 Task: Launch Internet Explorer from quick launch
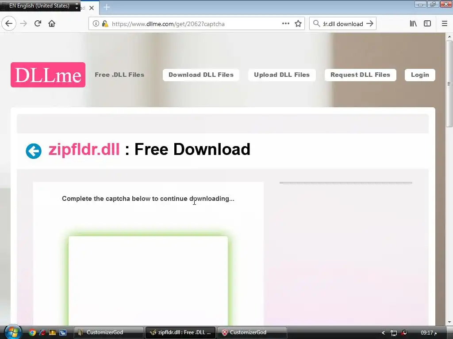pyautogui.click(x=42, y=332)
